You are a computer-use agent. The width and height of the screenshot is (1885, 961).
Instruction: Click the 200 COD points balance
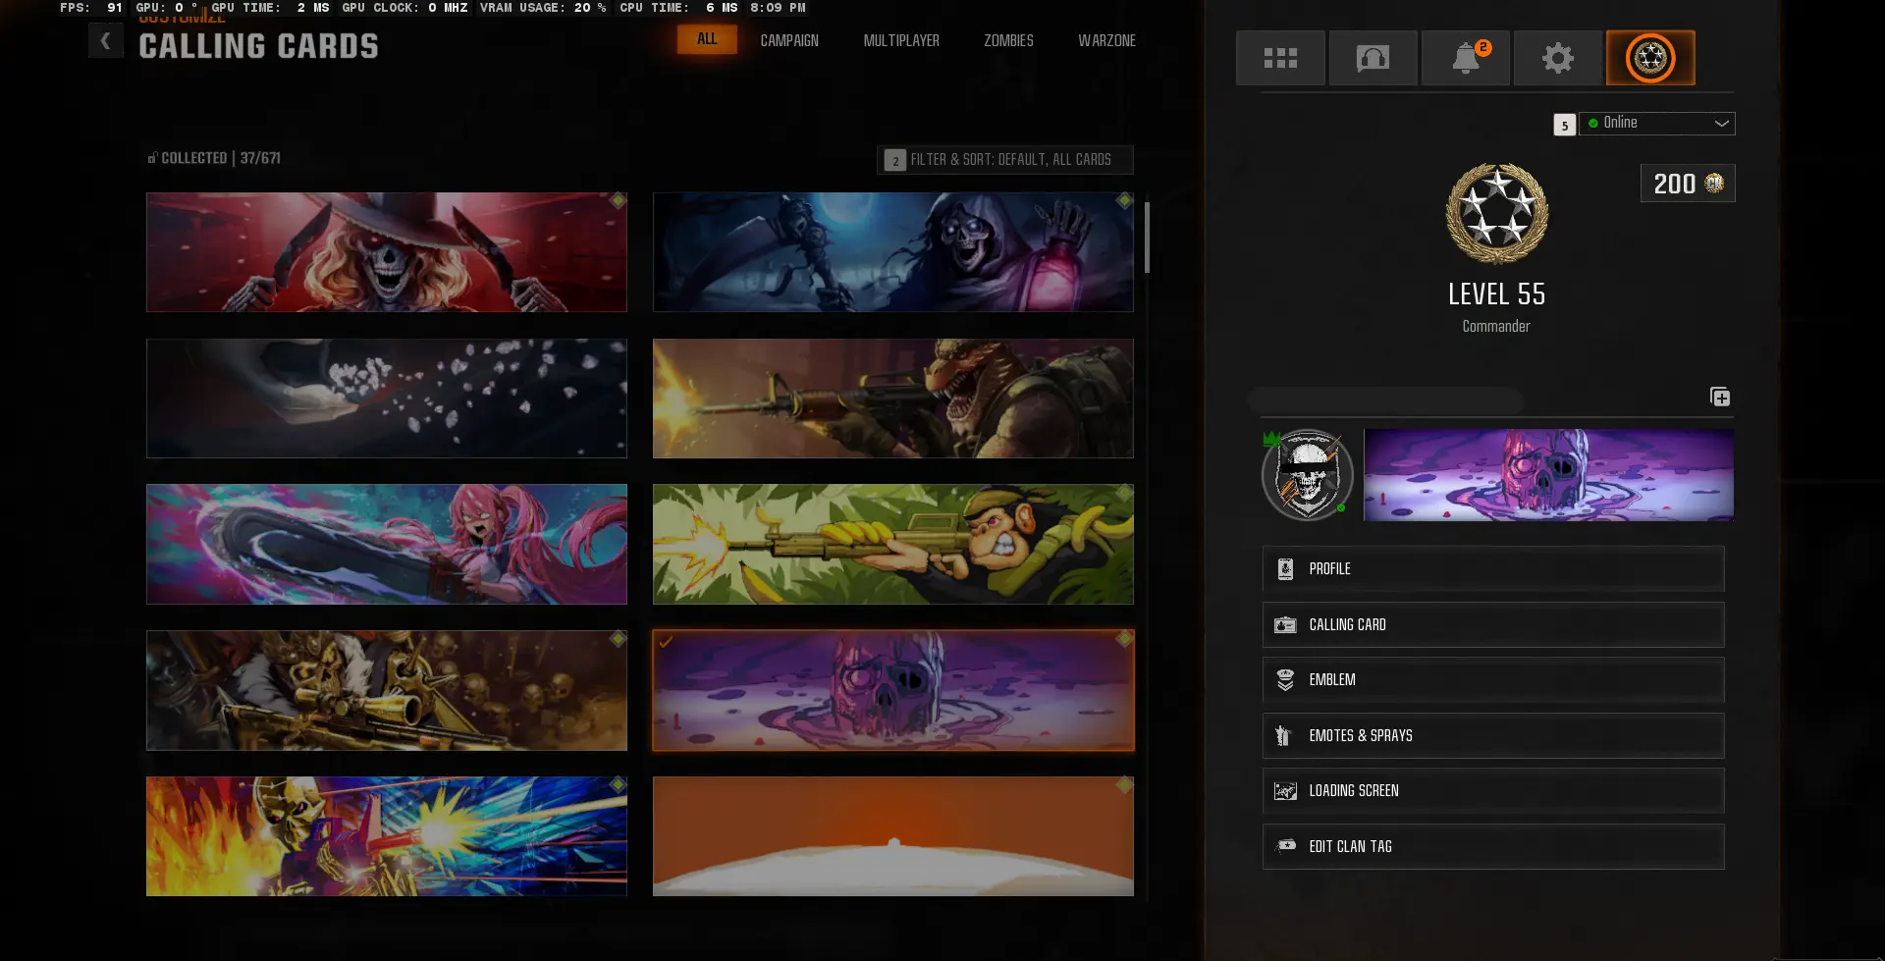(1688, 184)
